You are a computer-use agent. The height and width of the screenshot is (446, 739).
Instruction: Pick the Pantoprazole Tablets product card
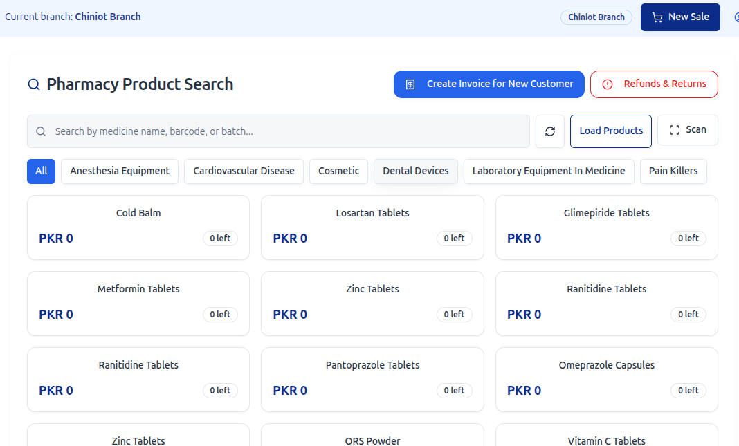[x=372, y=379]
